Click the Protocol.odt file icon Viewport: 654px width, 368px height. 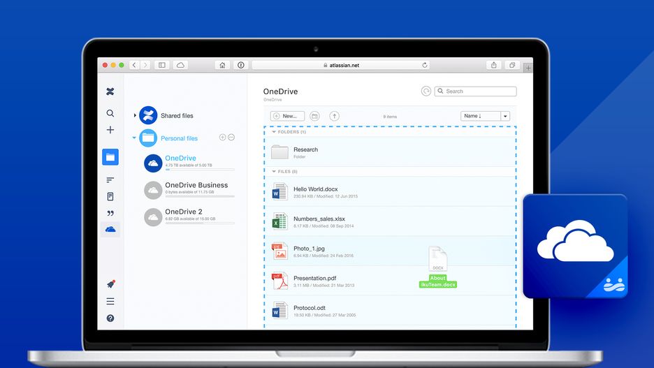pyautogui.click(x=279, y=311)
